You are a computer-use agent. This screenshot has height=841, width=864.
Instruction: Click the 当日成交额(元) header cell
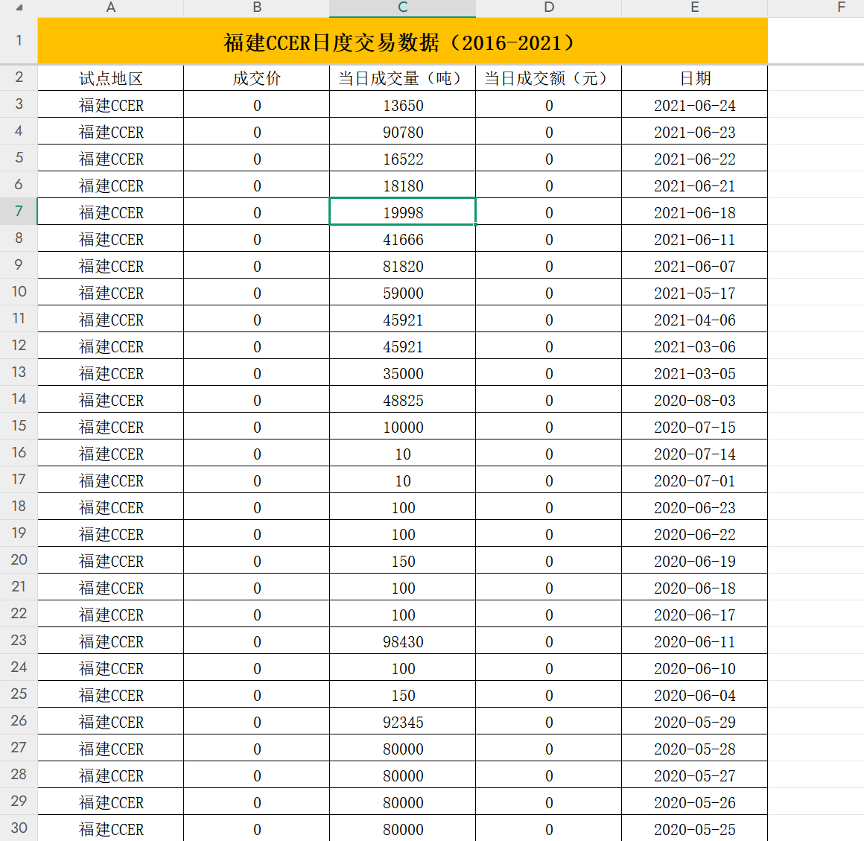click(548, 78)
